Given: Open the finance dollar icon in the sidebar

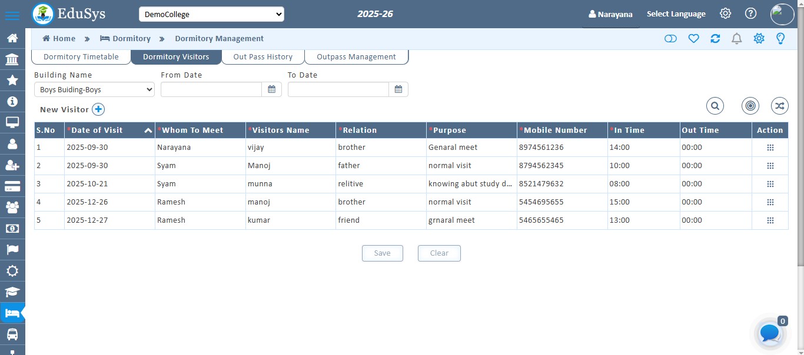Looking at the screenshot, I should pyautogui.click(x=13, y=228).
